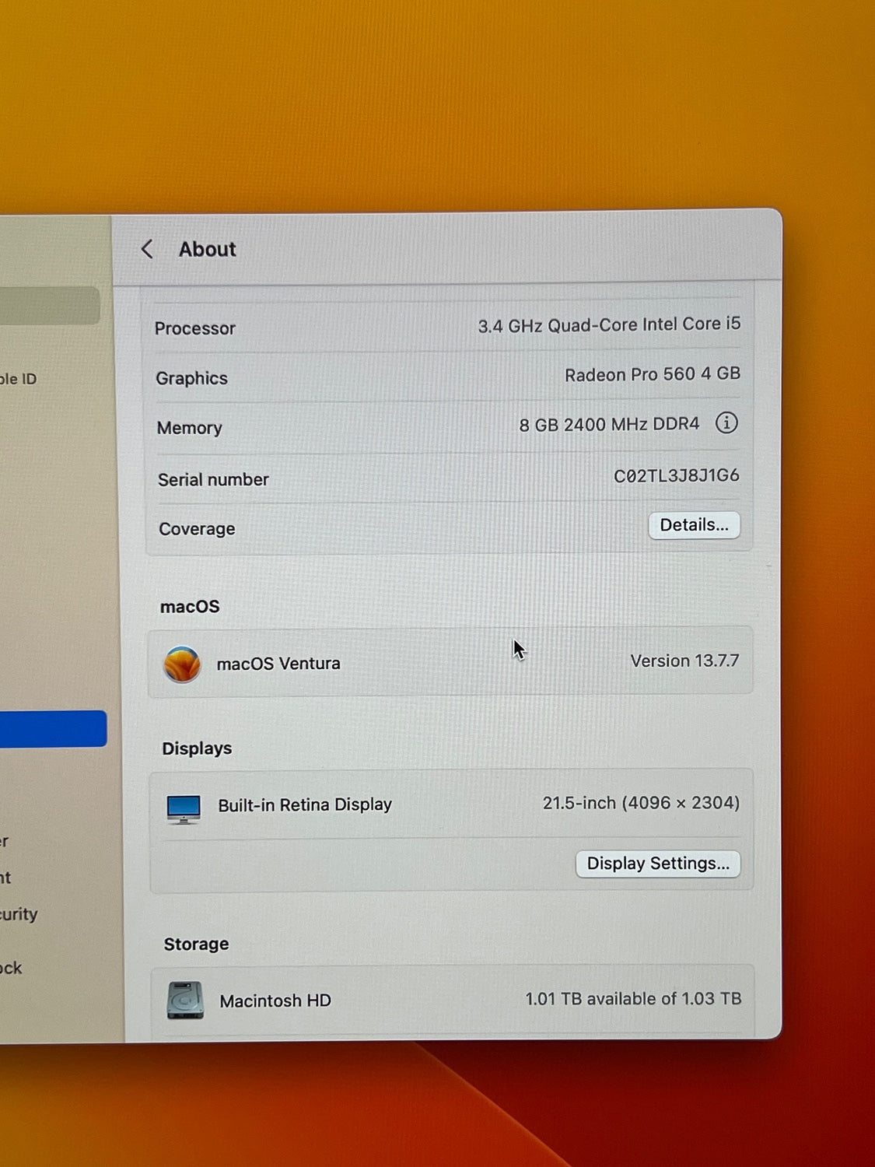
Task: Click the Serial number label
Action: [213, 479]
